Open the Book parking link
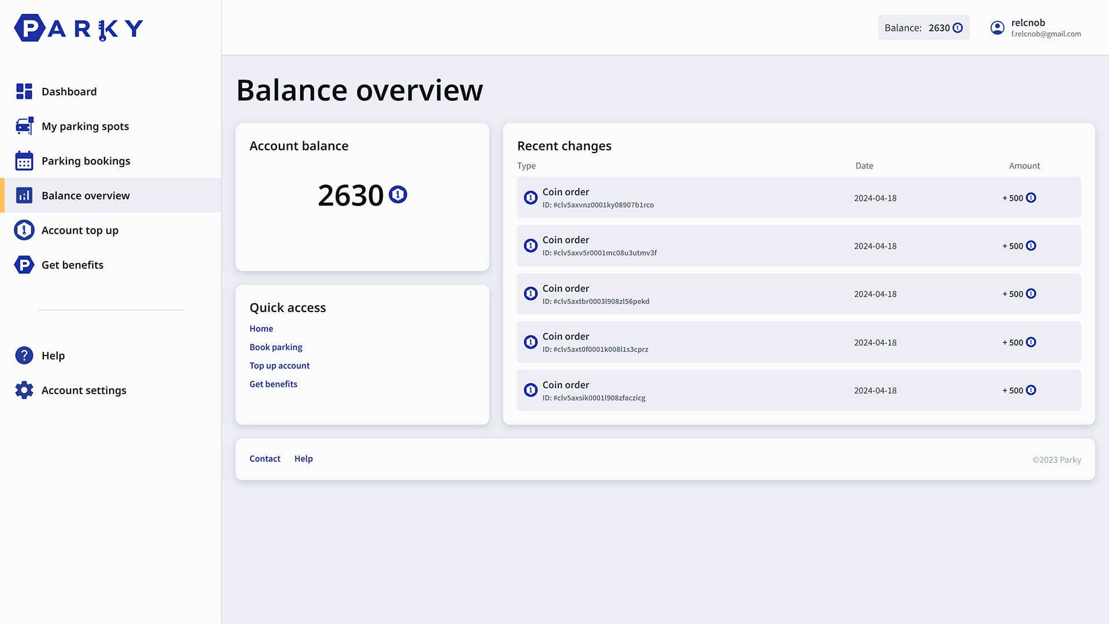1109x624 pixels. 276,347
